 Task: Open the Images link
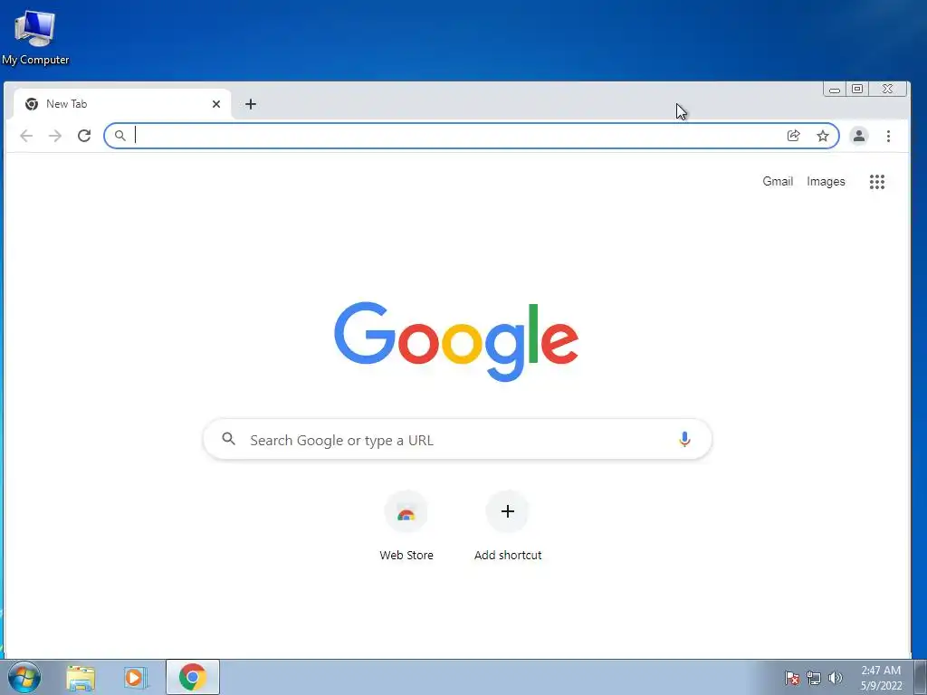point(826,181)
